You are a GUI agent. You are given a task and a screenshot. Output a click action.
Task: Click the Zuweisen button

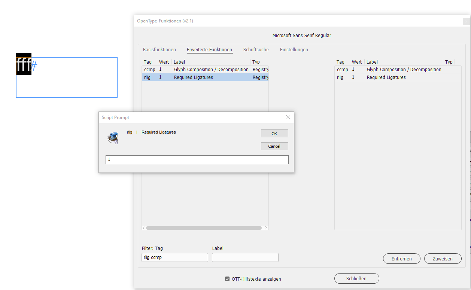click(x=443, y=259)
